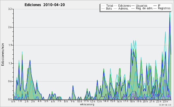Select the Usuarios legend label
This screenshot has width=174, height=107.
pyautogui.click(x=142, y=5)
